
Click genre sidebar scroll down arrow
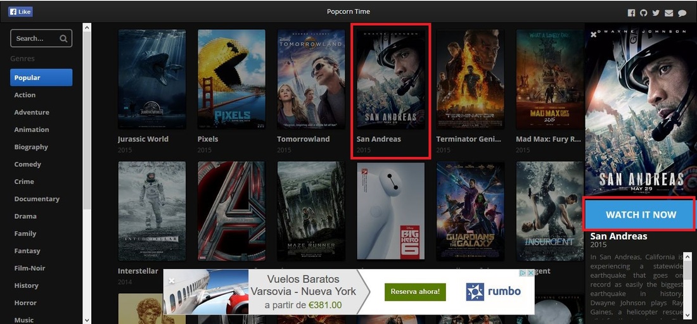[87, 320]
